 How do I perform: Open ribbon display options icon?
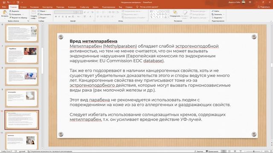(x=250, y=2)
